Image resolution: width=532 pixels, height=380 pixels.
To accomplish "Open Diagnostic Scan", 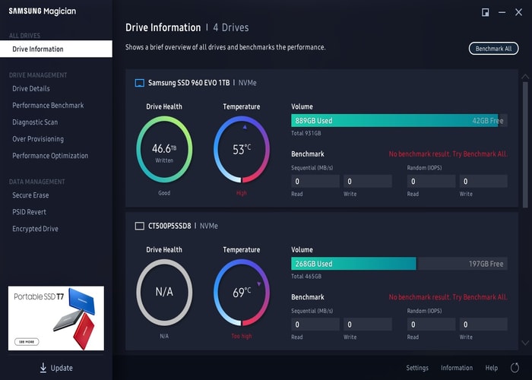I will [35, 122].
